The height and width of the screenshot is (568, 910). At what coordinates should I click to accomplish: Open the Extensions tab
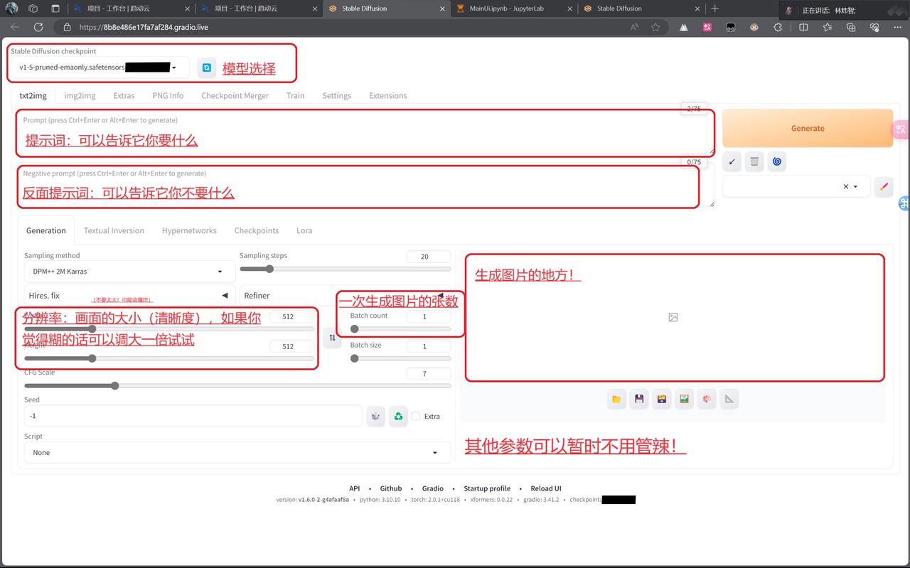(387, 95)
